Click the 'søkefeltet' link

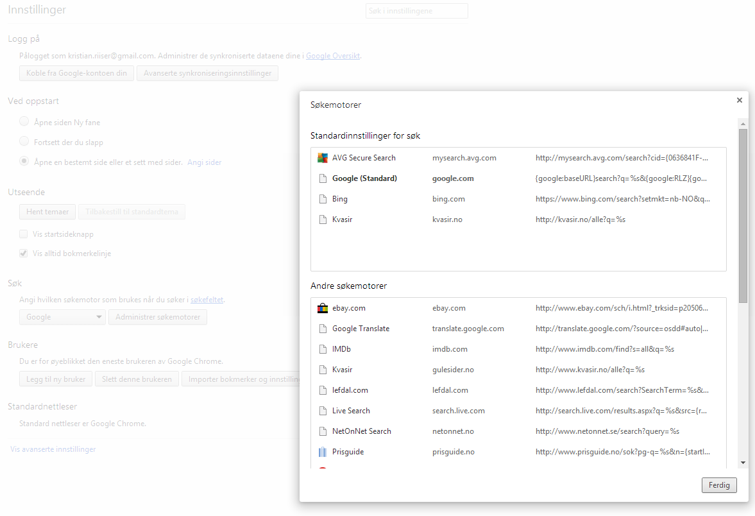(x=207, y=300)
